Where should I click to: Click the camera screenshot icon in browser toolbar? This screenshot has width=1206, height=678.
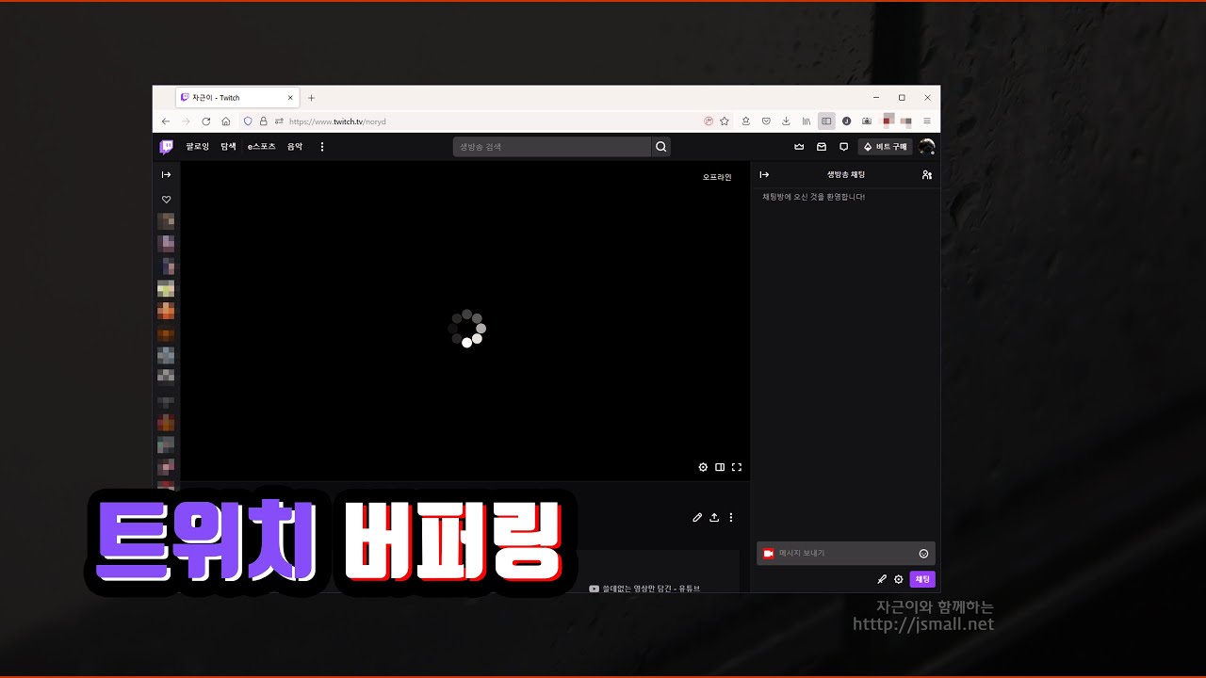pyautogui.click(x=867, y=121)
